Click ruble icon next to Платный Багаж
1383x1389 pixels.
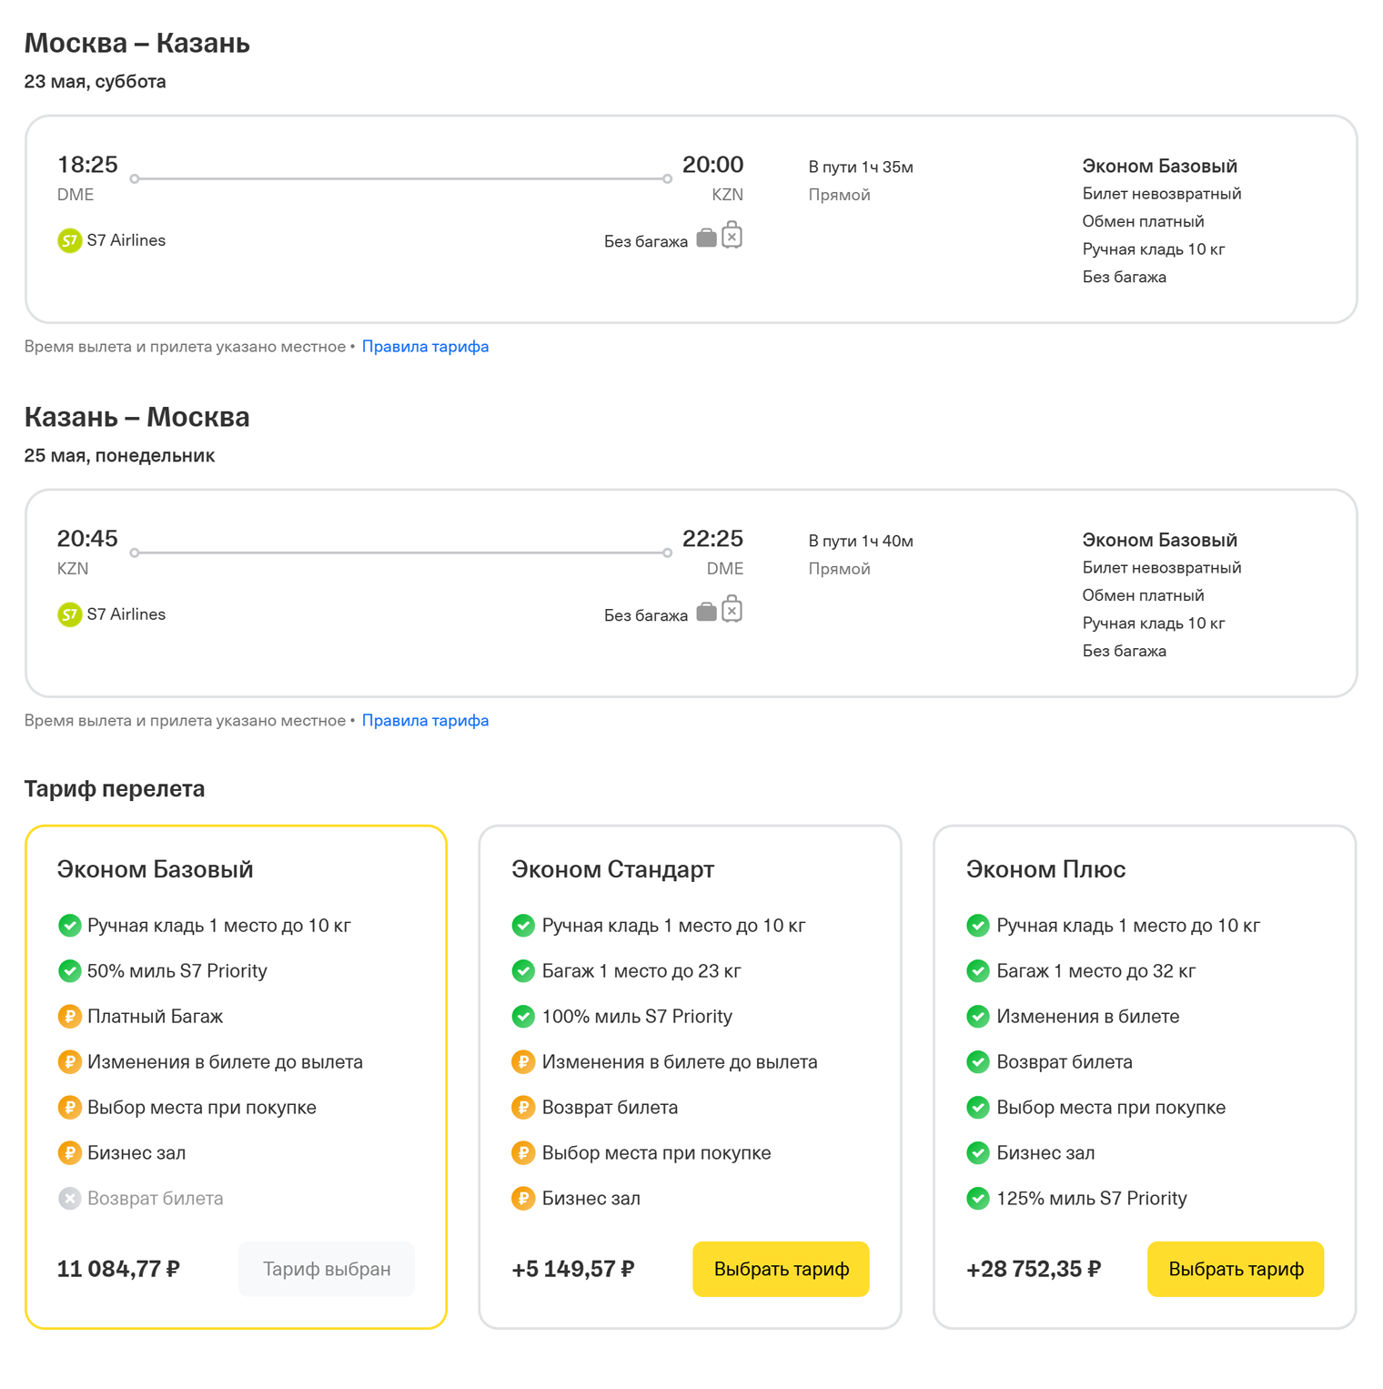(x=69, y=1017)
